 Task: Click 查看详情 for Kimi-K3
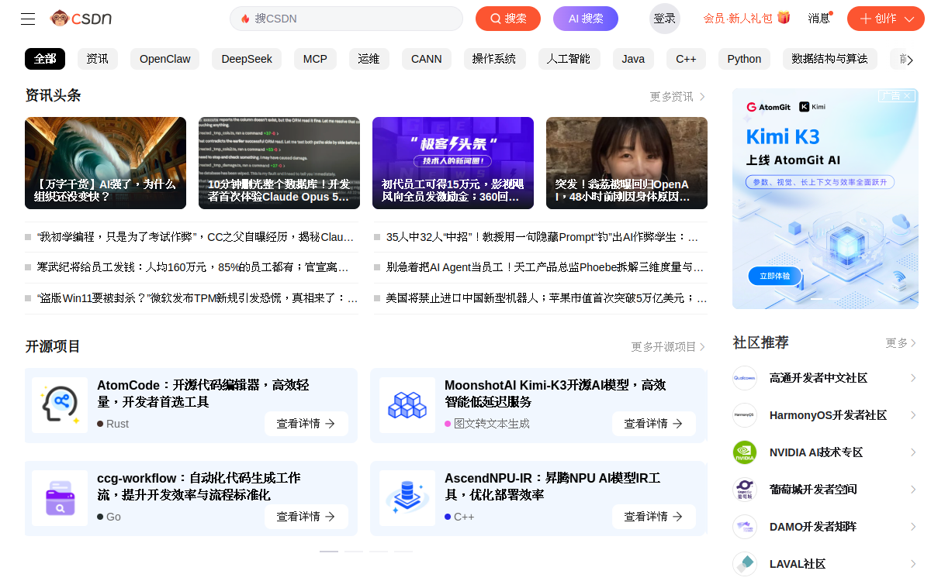654,424
